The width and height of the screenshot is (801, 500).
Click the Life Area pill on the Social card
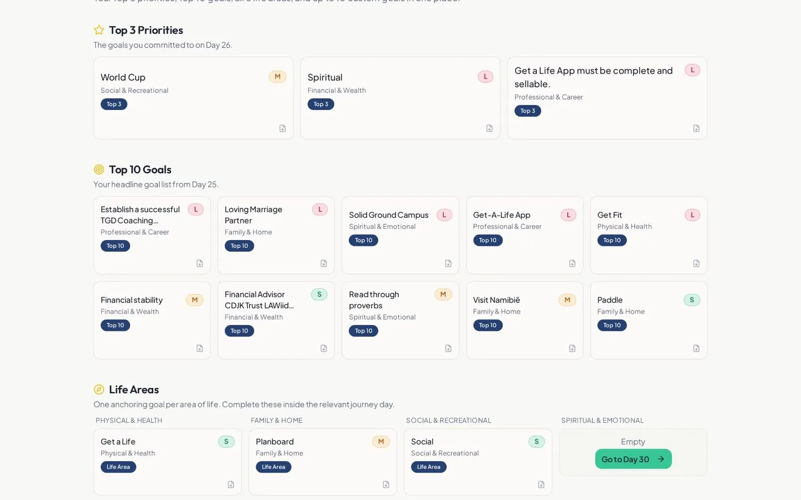click(429, 467)
